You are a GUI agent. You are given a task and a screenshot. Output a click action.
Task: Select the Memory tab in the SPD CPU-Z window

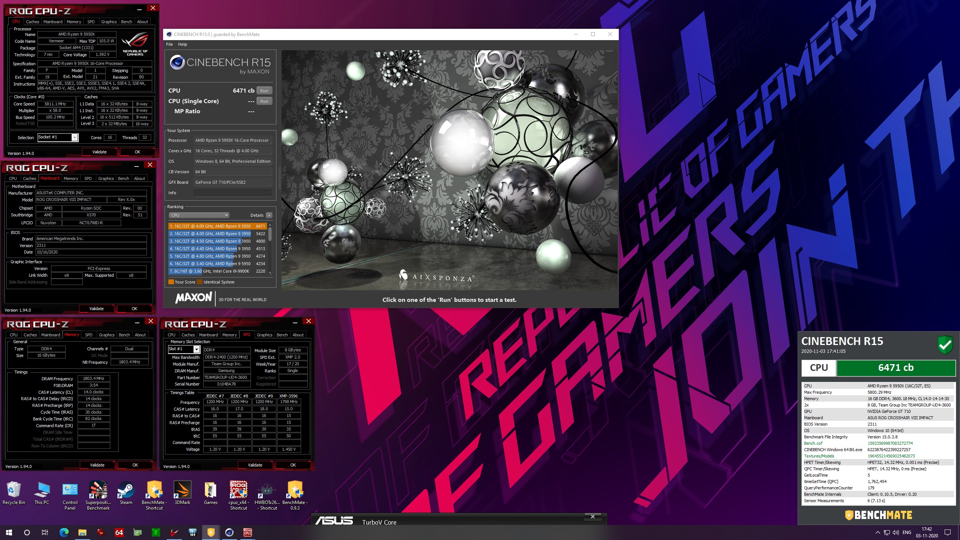[229, 335]
